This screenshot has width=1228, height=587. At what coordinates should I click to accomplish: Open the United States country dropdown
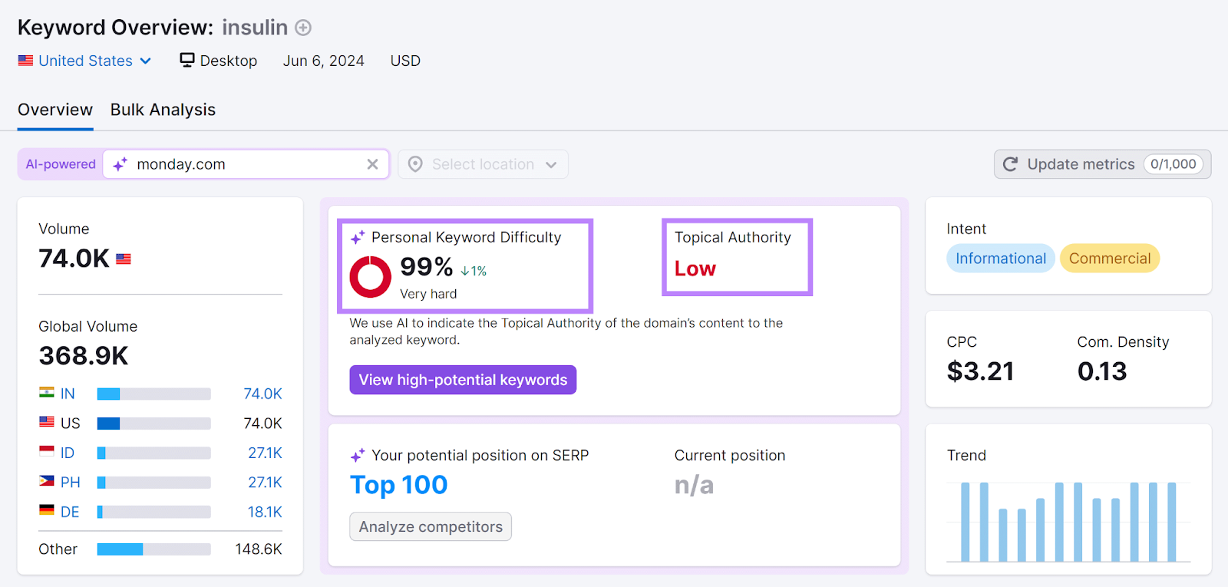click(85, 61)
